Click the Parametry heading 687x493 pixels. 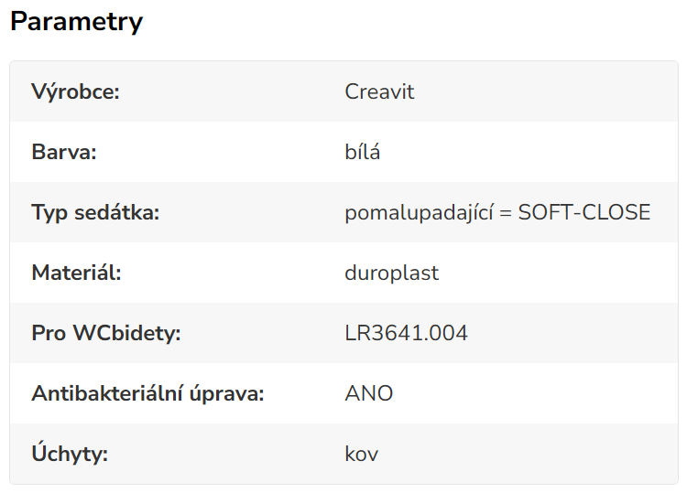pos(76,22)
